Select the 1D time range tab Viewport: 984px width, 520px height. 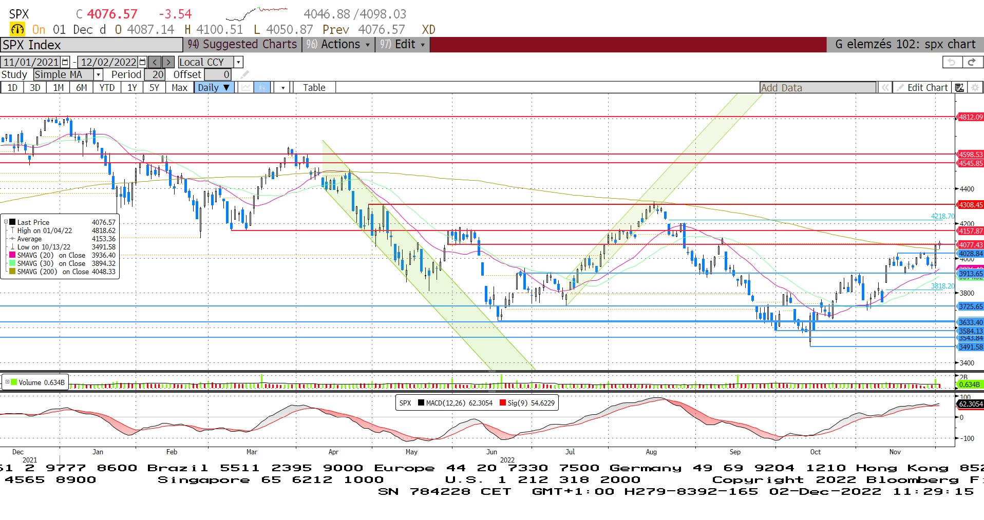tap(12, 88)
